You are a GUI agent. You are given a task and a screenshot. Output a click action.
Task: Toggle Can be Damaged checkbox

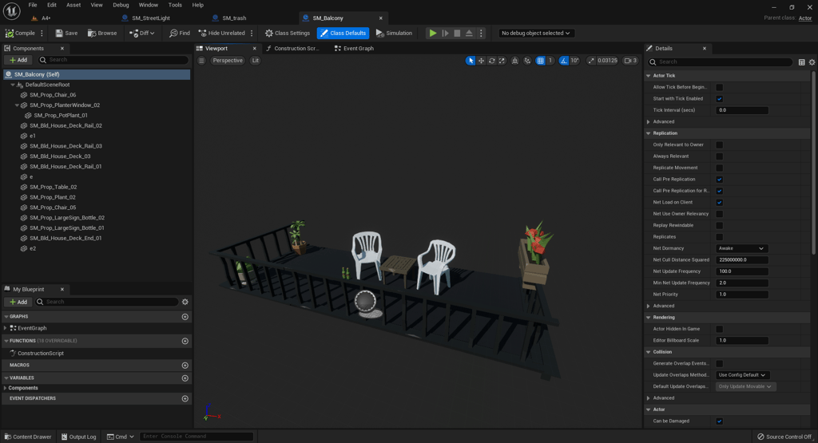pyautogui.click(x=719, y=421)
